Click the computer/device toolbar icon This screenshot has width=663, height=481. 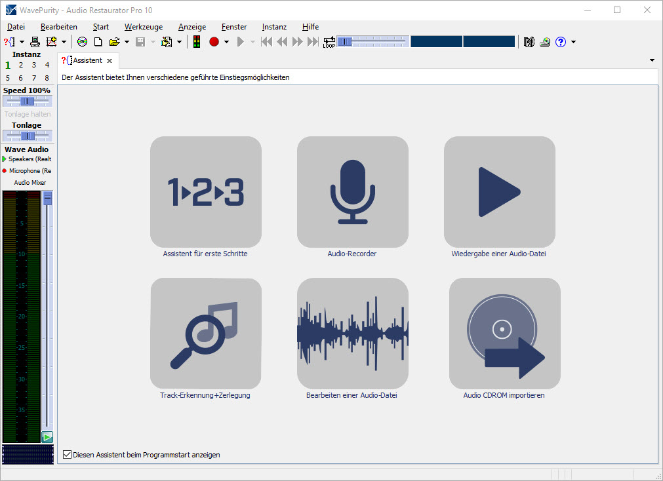[x=35, y=42]
